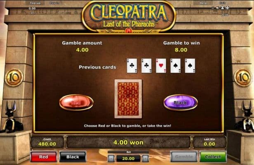Viewport: 254px width, 165px height.
Task: Click the rectangular Black button at bottom
Action: 73,157
